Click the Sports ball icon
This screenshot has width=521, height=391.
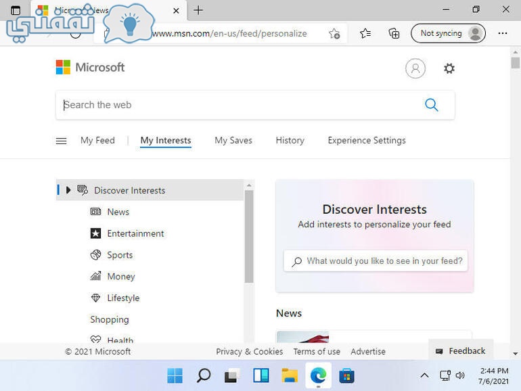pos(95,255)
